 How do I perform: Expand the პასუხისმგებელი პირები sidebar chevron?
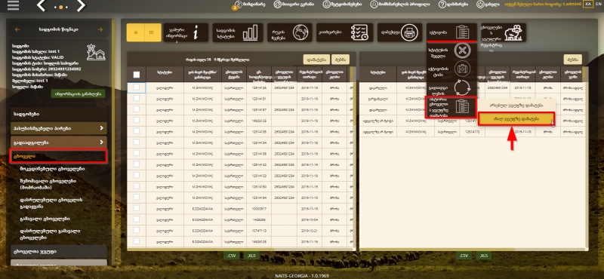coord(101,128)
